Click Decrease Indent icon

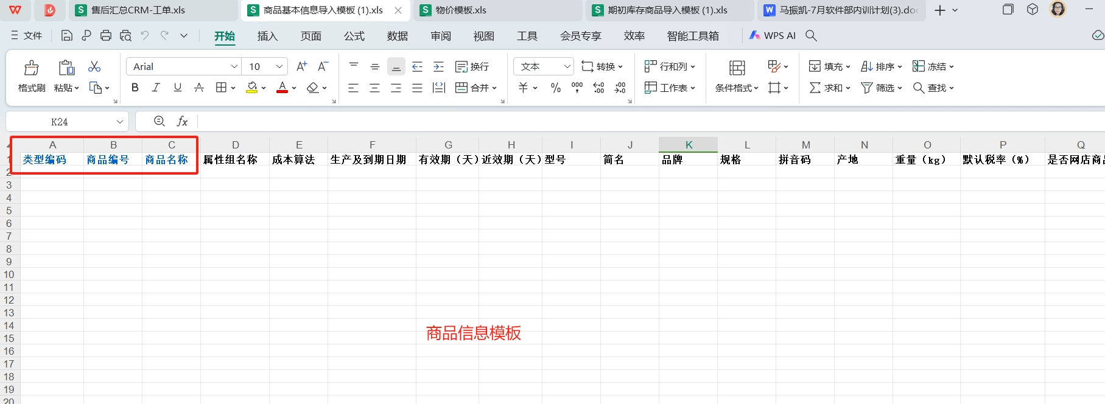click(x=418, y=66)
